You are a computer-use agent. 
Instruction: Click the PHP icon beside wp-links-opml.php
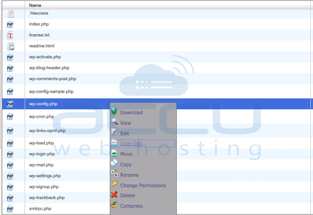point(10,131)
